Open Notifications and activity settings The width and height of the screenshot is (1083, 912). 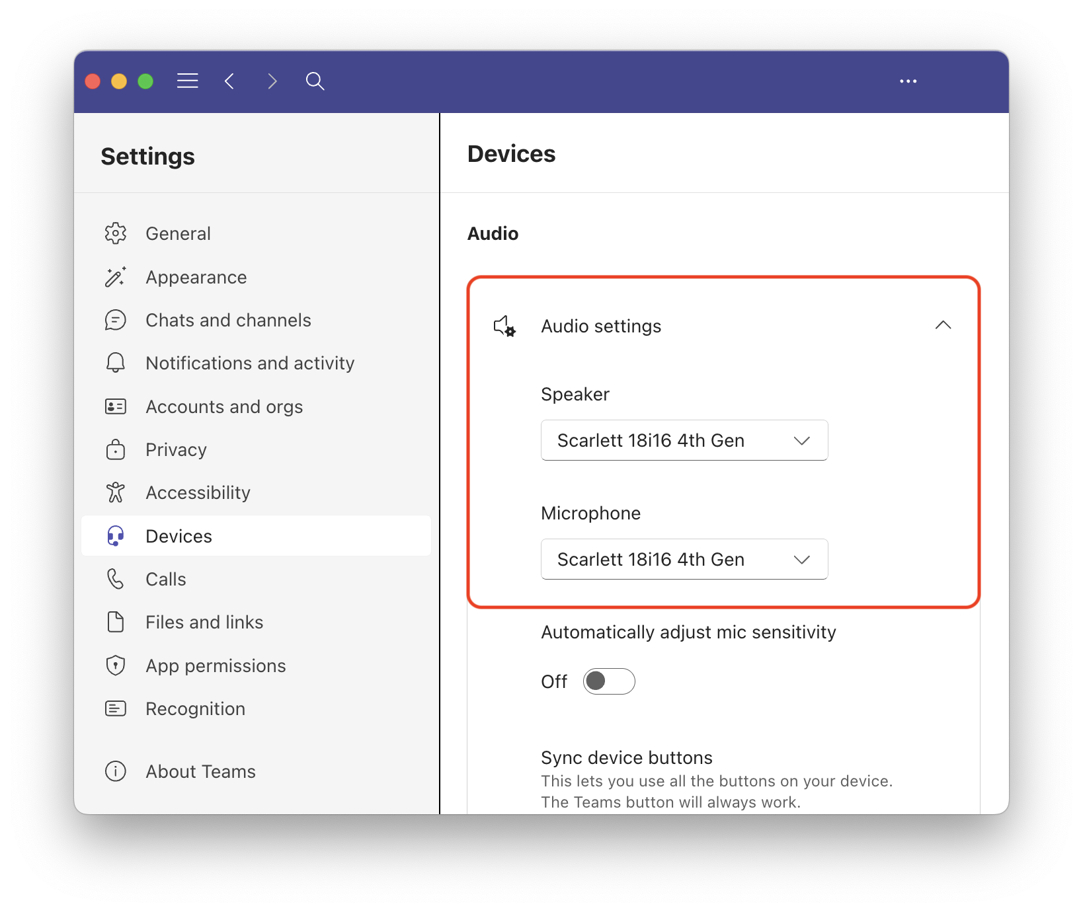click(x=257, y=363)
